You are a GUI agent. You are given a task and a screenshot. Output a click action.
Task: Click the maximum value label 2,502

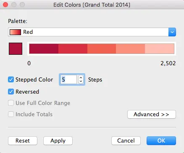(x=168, y=64)
